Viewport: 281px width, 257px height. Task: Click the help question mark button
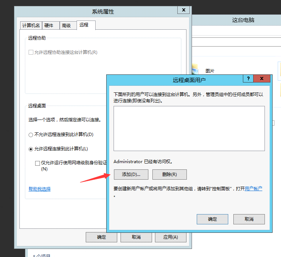(x=248, y=78)
